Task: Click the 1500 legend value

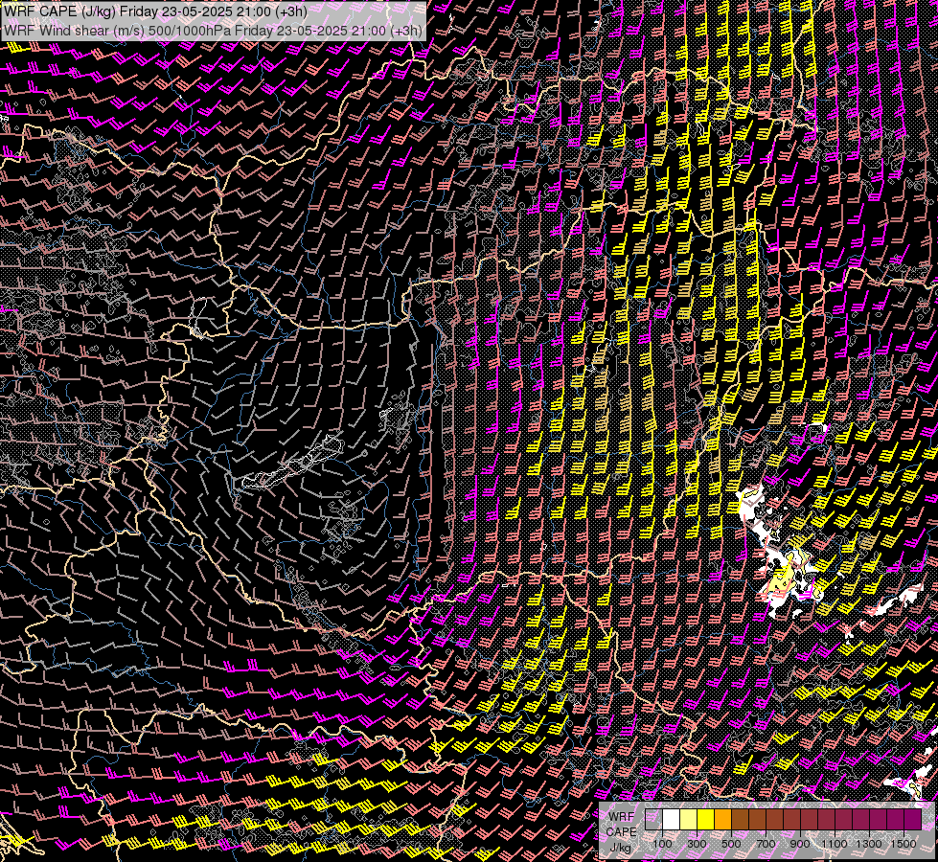Action: (904, 844)
